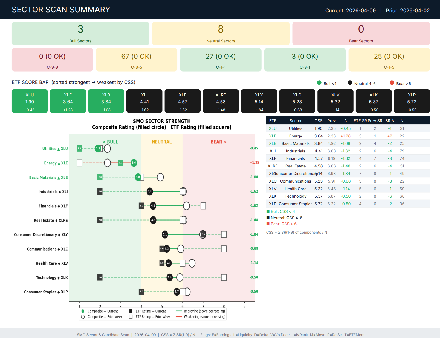
Task: Click the XLU 1.90 score tile
Action: pyautogui.click(x=30, y=101)
